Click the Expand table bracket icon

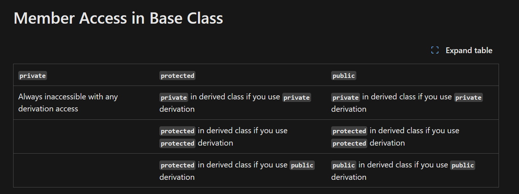click(435, 50)
